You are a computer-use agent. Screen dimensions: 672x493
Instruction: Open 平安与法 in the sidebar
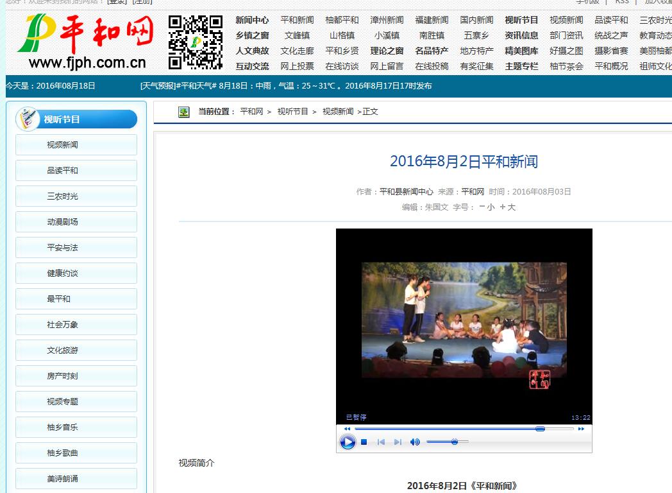tap(76, 248)
